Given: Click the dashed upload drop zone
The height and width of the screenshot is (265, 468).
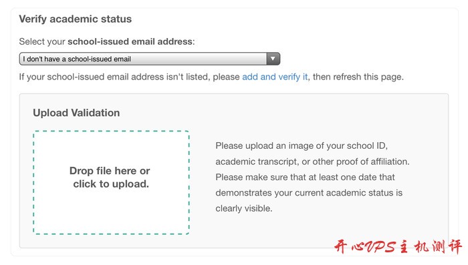Looking at the screenshot, I should (111, 182).
